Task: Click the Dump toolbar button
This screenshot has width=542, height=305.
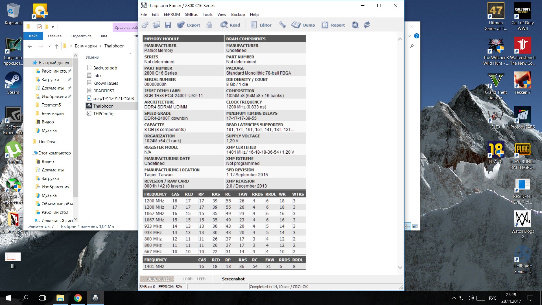Action: (303, 25)
